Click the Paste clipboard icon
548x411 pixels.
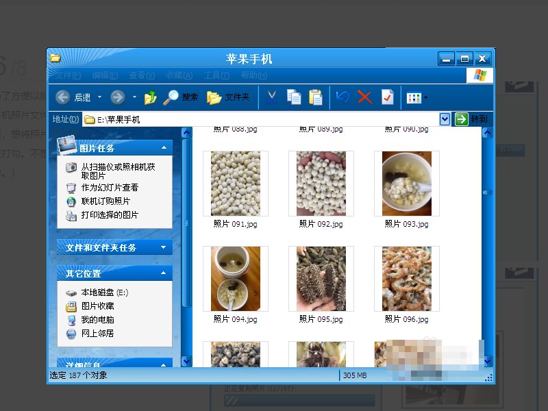point(315,97)
